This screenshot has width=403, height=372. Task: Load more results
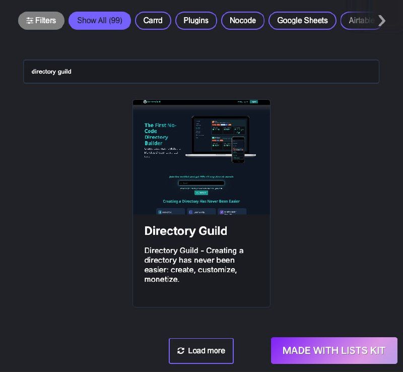point(201,351)
